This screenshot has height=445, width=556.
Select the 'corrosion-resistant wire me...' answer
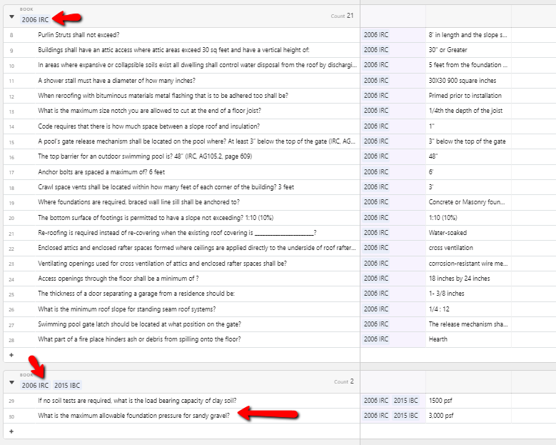point(468,264)
